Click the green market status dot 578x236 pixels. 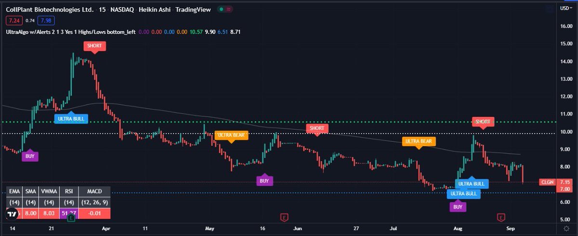[221, 9]
